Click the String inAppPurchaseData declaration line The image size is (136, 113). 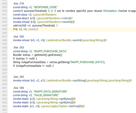point(59,62)
